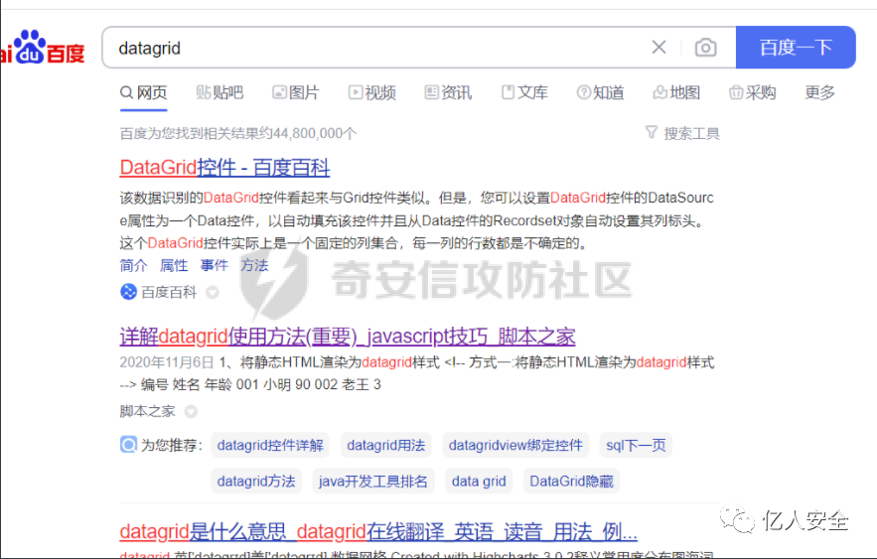Select the 网页 tab
Viewport: 877px width, 559px height.
coord(144,92)
